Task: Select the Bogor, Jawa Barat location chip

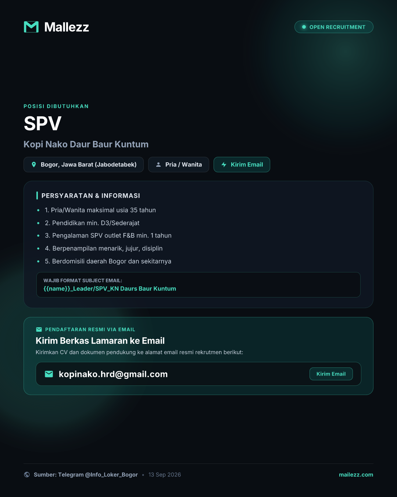Action: [83, 165]
